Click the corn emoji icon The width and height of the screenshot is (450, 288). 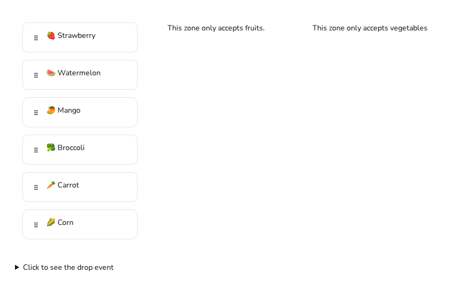[51, 223]
